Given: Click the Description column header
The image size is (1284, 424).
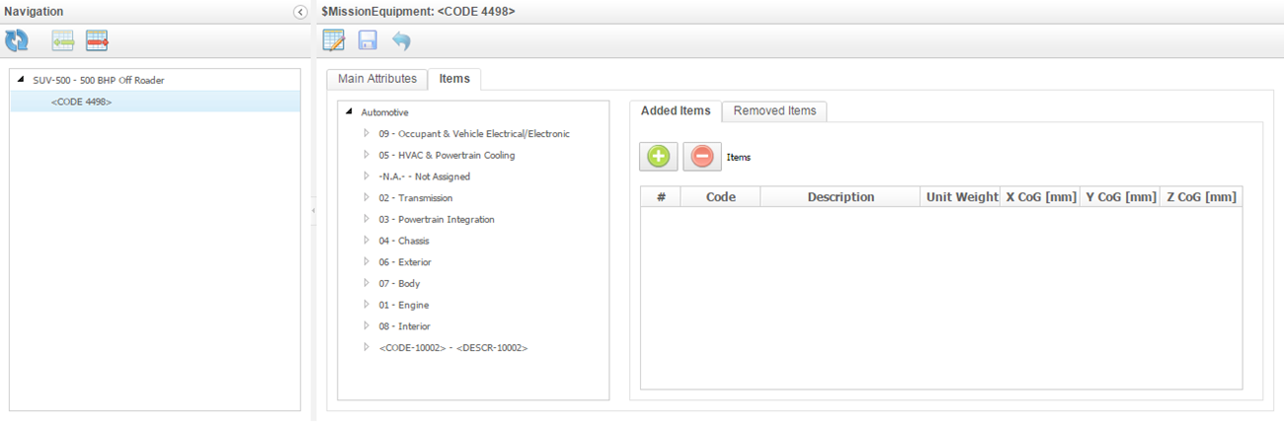Looking at the screenshot, I should coord(841,197).
